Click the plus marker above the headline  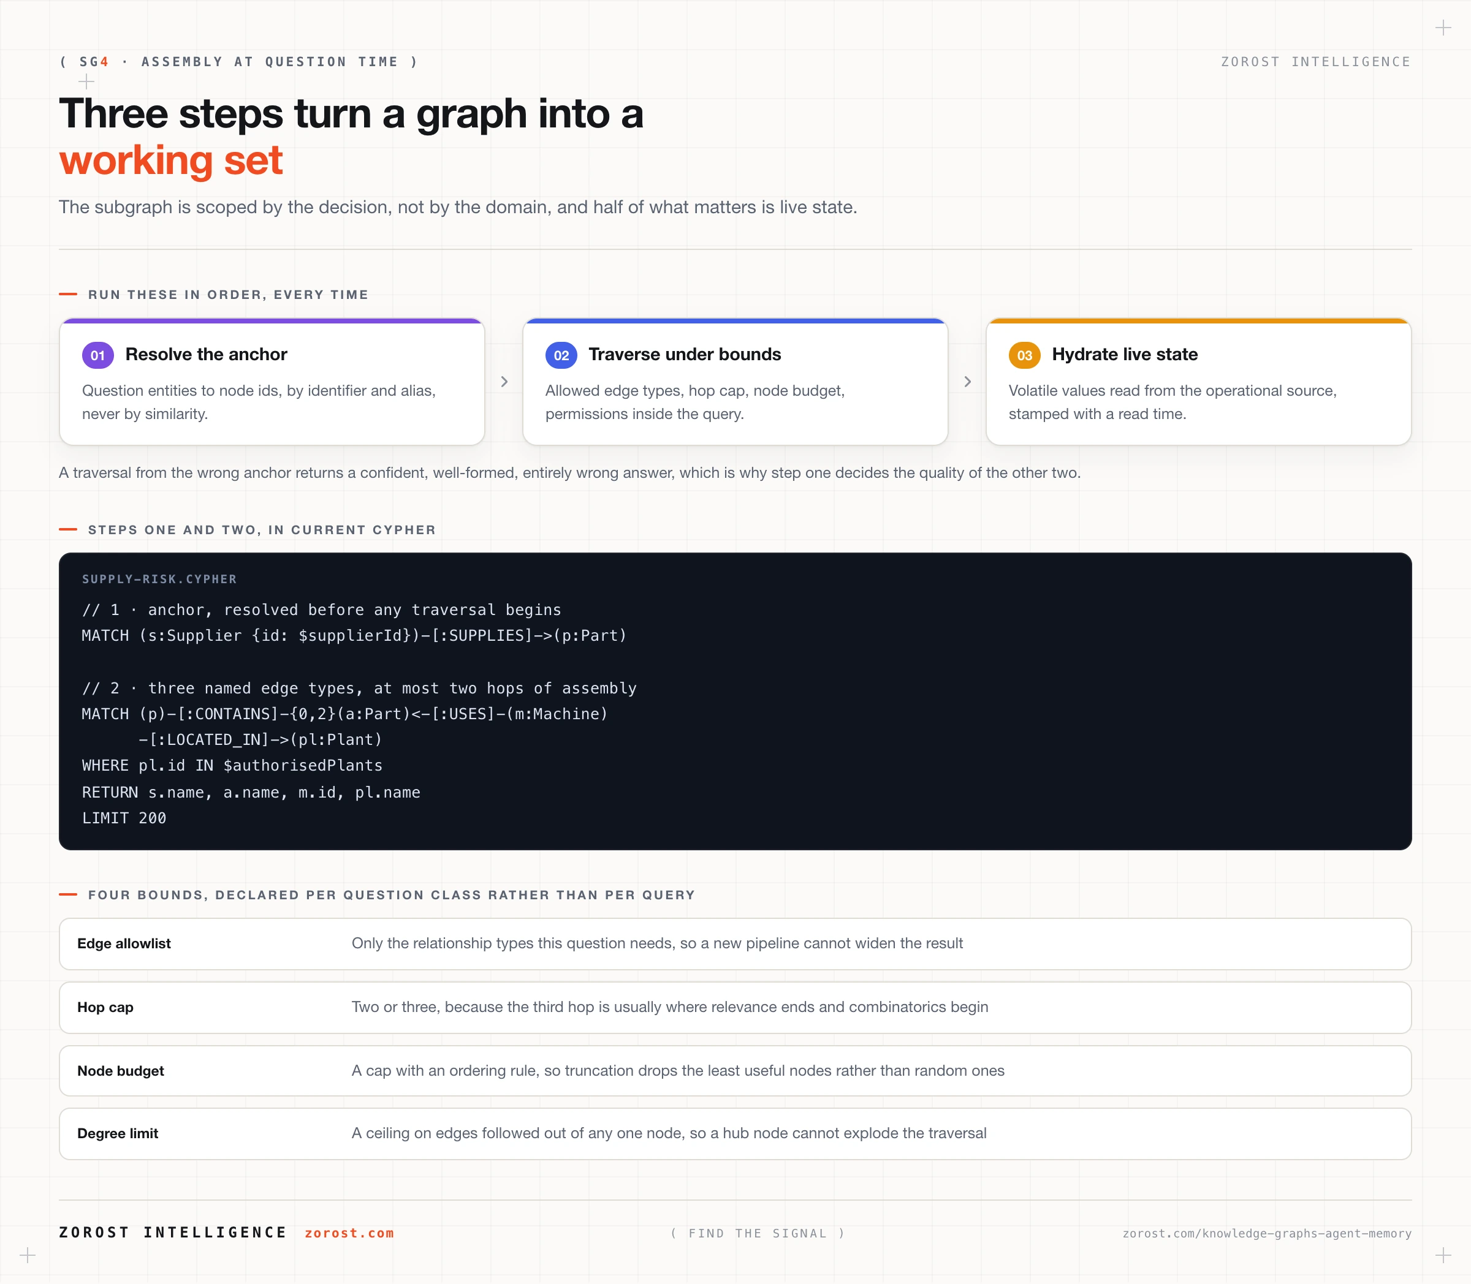[86, 81]
